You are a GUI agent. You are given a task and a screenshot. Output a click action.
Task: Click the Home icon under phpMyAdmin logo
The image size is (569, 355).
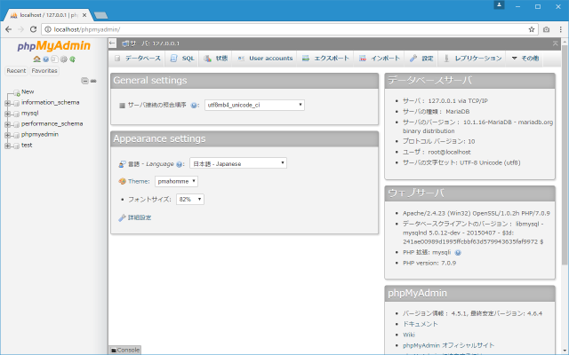pyautogui.click(x=36, y=59)
